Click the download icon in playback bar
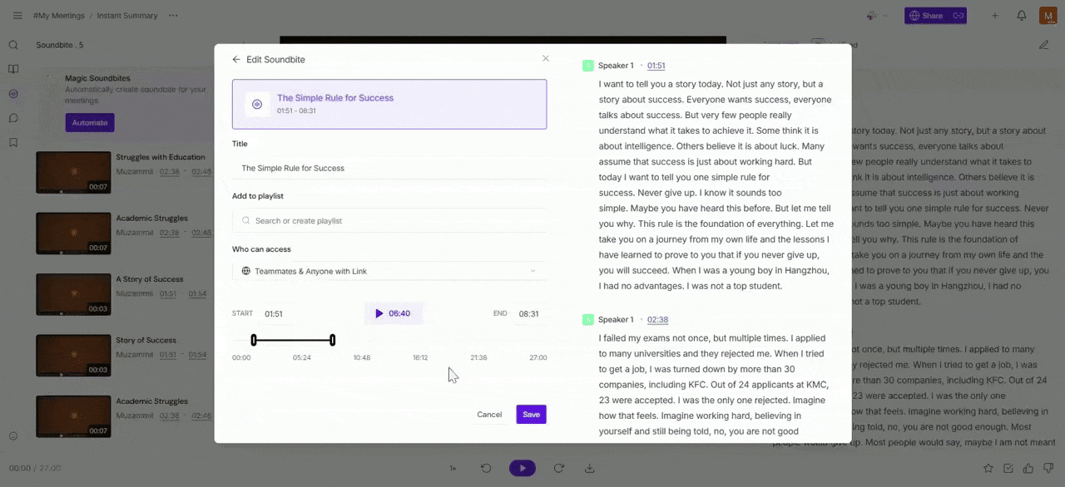 (x=590, y=468)
